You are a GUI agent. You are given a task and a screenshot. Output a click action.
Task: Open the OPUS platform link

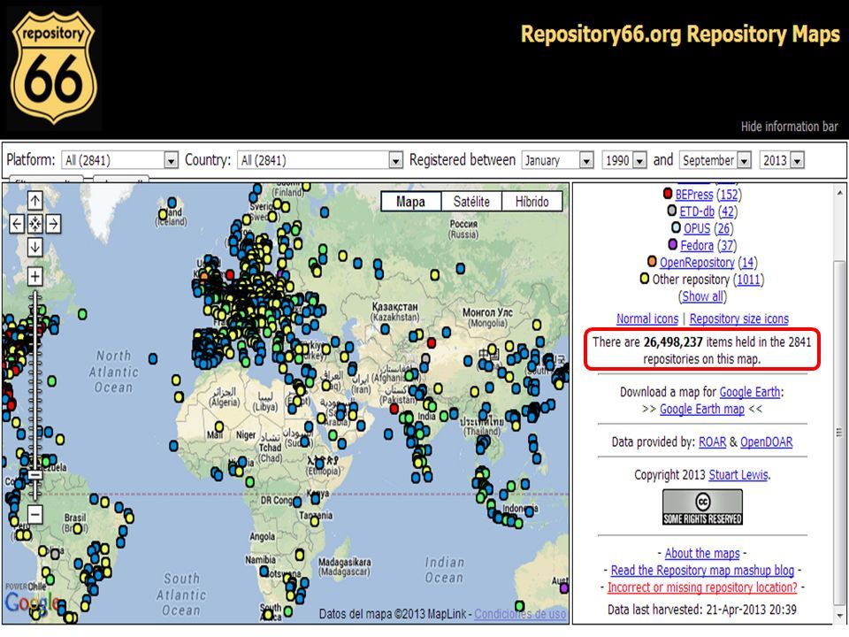[697, 228]
